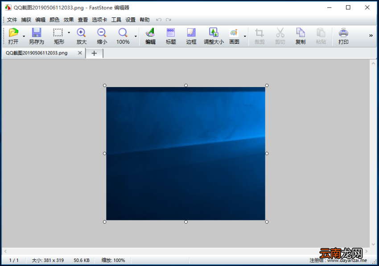Click the vertical scrollbar up arrow
The image size is (379, 266).
coord(373,63)
